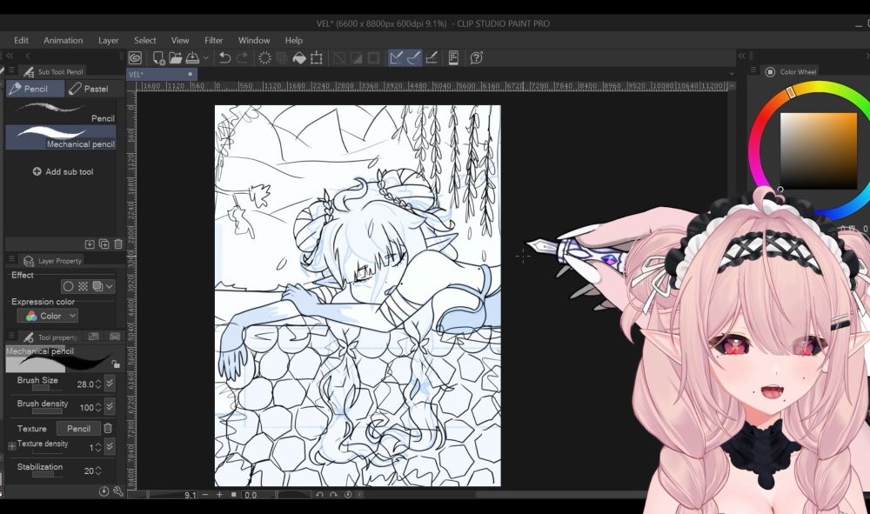Expand Texture density plus box
The height and width of the screenshot is (514, 870).
coord(11,446)
